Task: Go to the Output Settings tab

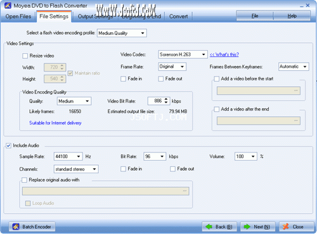Action: pos(96,16)
